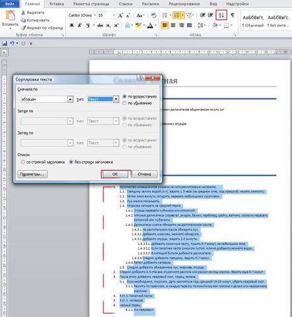Click the Grow Font icon

(120, 15)
